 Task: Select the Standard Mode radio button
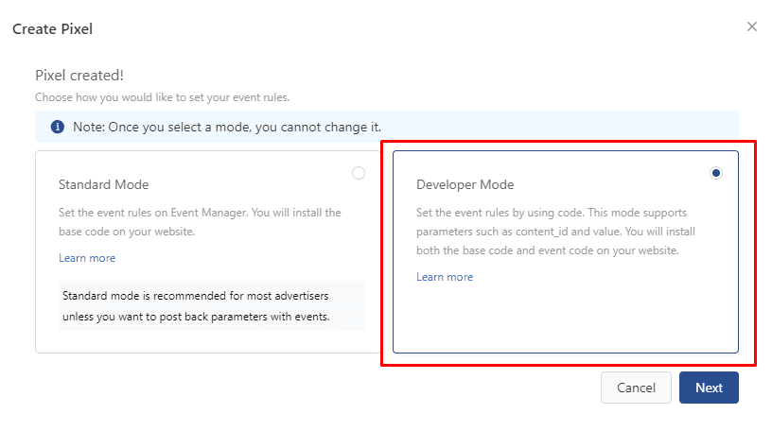coord(358,173)
